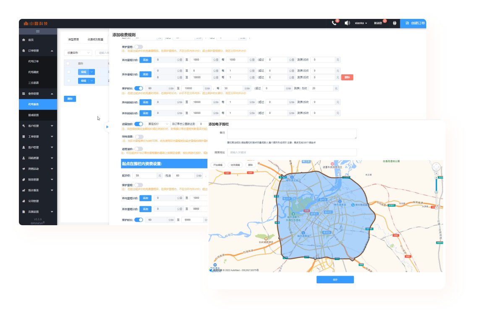Mute sound with the speaker icon
Viewport: 477px width, 321px height.
347,23
